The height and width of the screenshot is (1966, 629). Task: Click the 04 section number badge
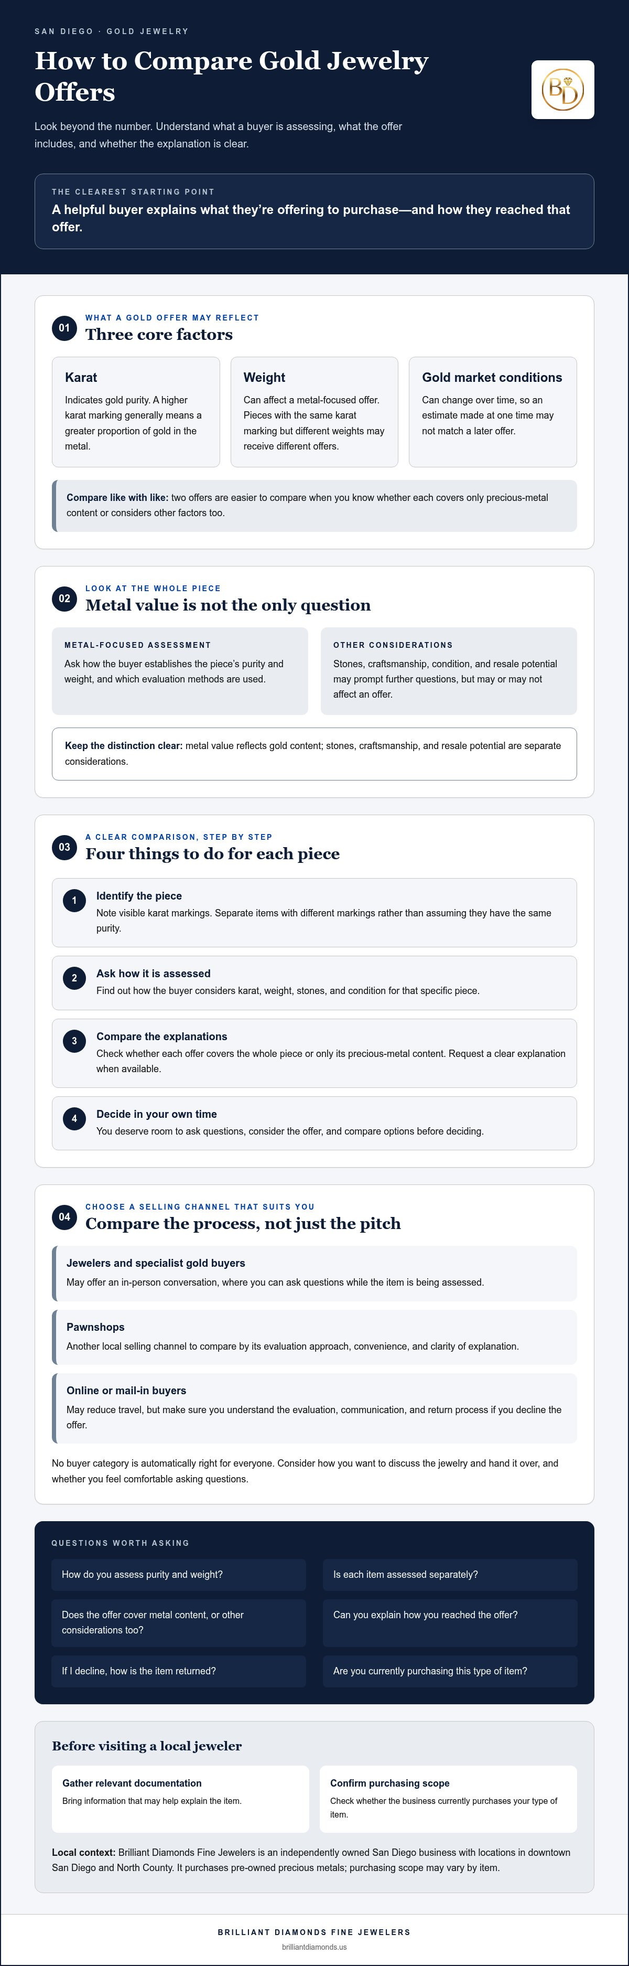[64, 1216]
